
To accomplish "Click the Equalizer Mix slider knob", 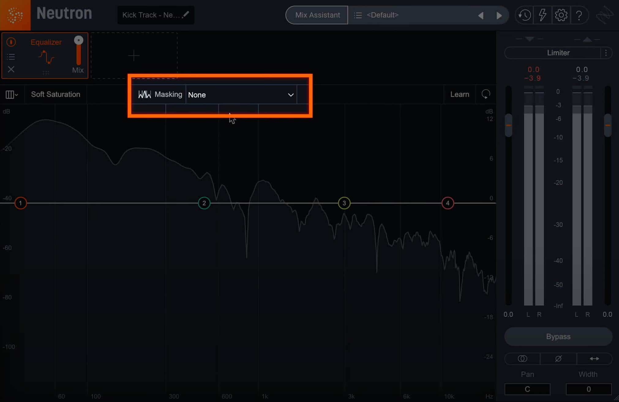I will (79, 40).
